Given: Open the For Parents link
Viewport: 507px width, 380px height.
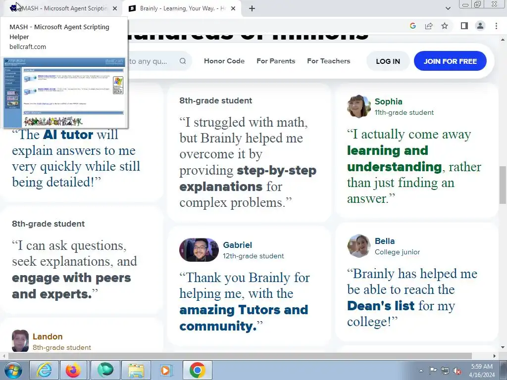Looking at the screenshot, I should coord(276,61).
